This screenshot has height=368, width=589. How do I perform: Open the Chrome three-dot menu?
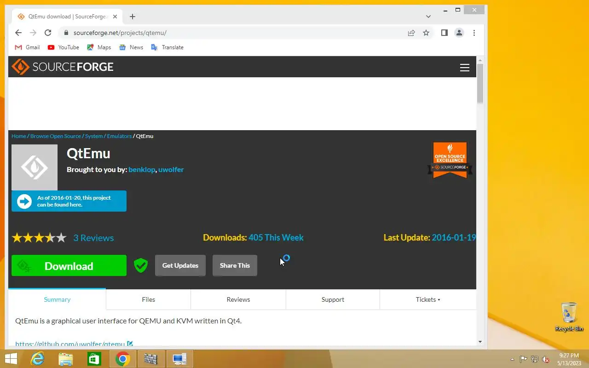click(474, 33)
